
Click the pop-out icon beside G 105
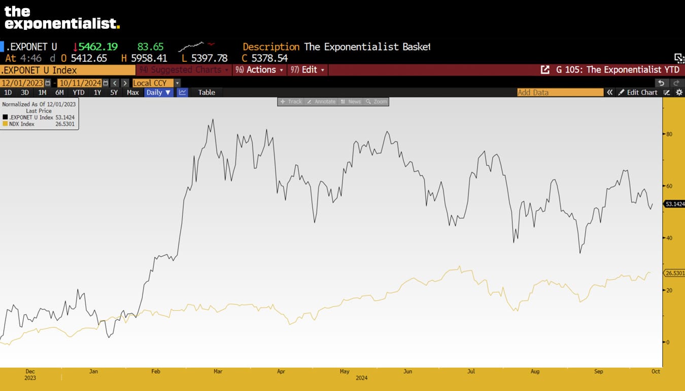tap(545, 70)
